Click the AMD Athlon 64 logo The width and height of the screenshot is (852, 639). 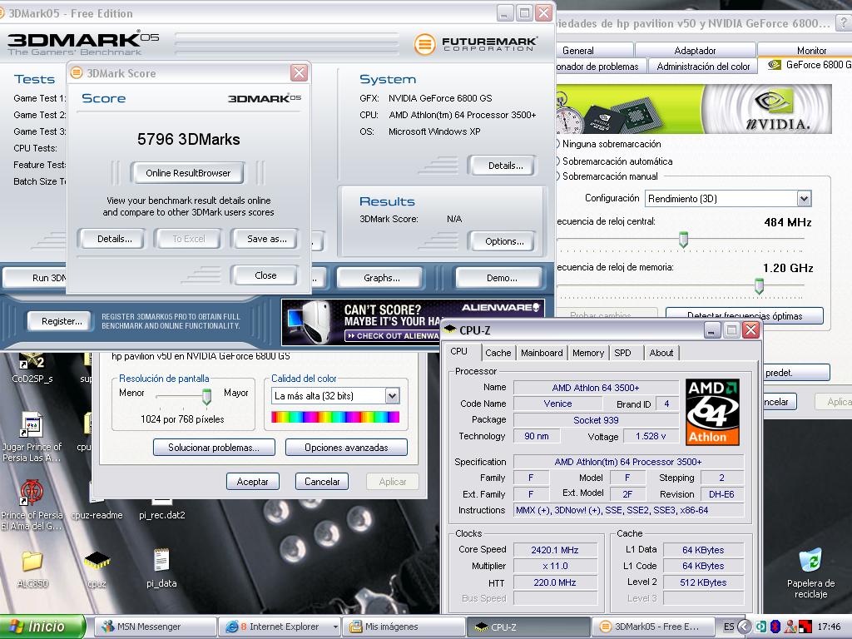pyautogui.click(x=712, y=412)
